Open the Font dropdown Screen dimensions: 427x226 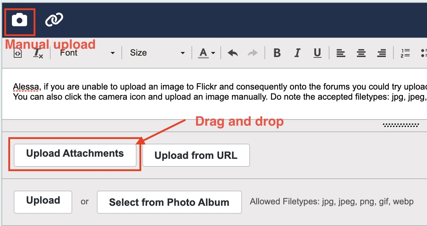[87, 53]
